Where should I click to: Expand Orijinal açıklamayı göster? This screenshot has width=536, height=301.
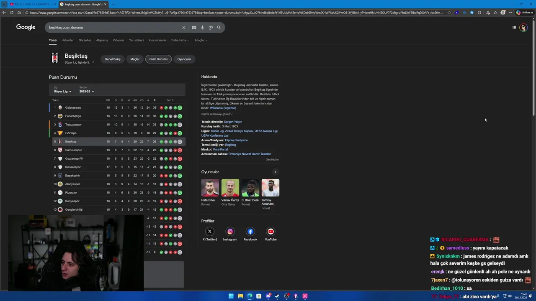click(217, 114)
